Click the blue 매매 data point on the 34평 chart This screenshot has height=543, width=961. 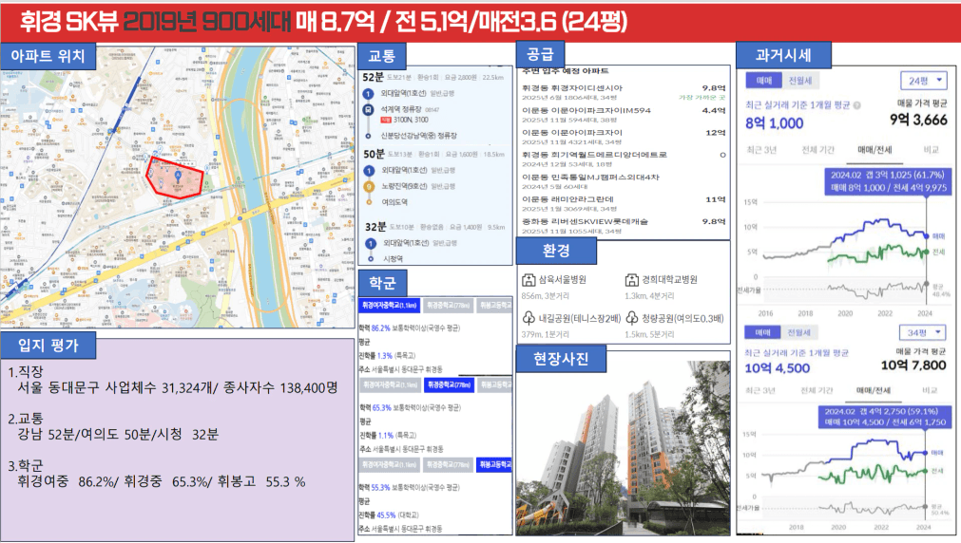(x=925, y=453)
